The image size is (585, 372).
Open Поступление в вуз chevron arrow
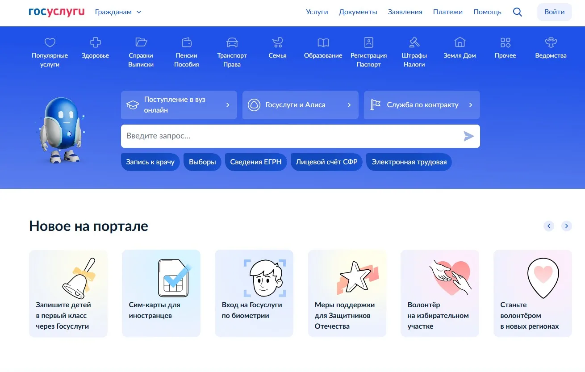click(228, 105)
